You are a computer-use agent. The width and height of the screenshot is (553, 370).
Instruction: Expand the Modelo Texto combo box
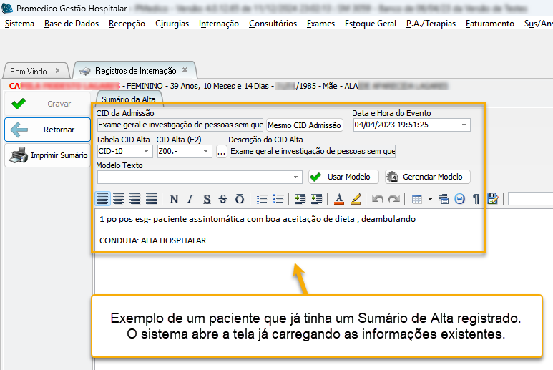coord(298,177)
